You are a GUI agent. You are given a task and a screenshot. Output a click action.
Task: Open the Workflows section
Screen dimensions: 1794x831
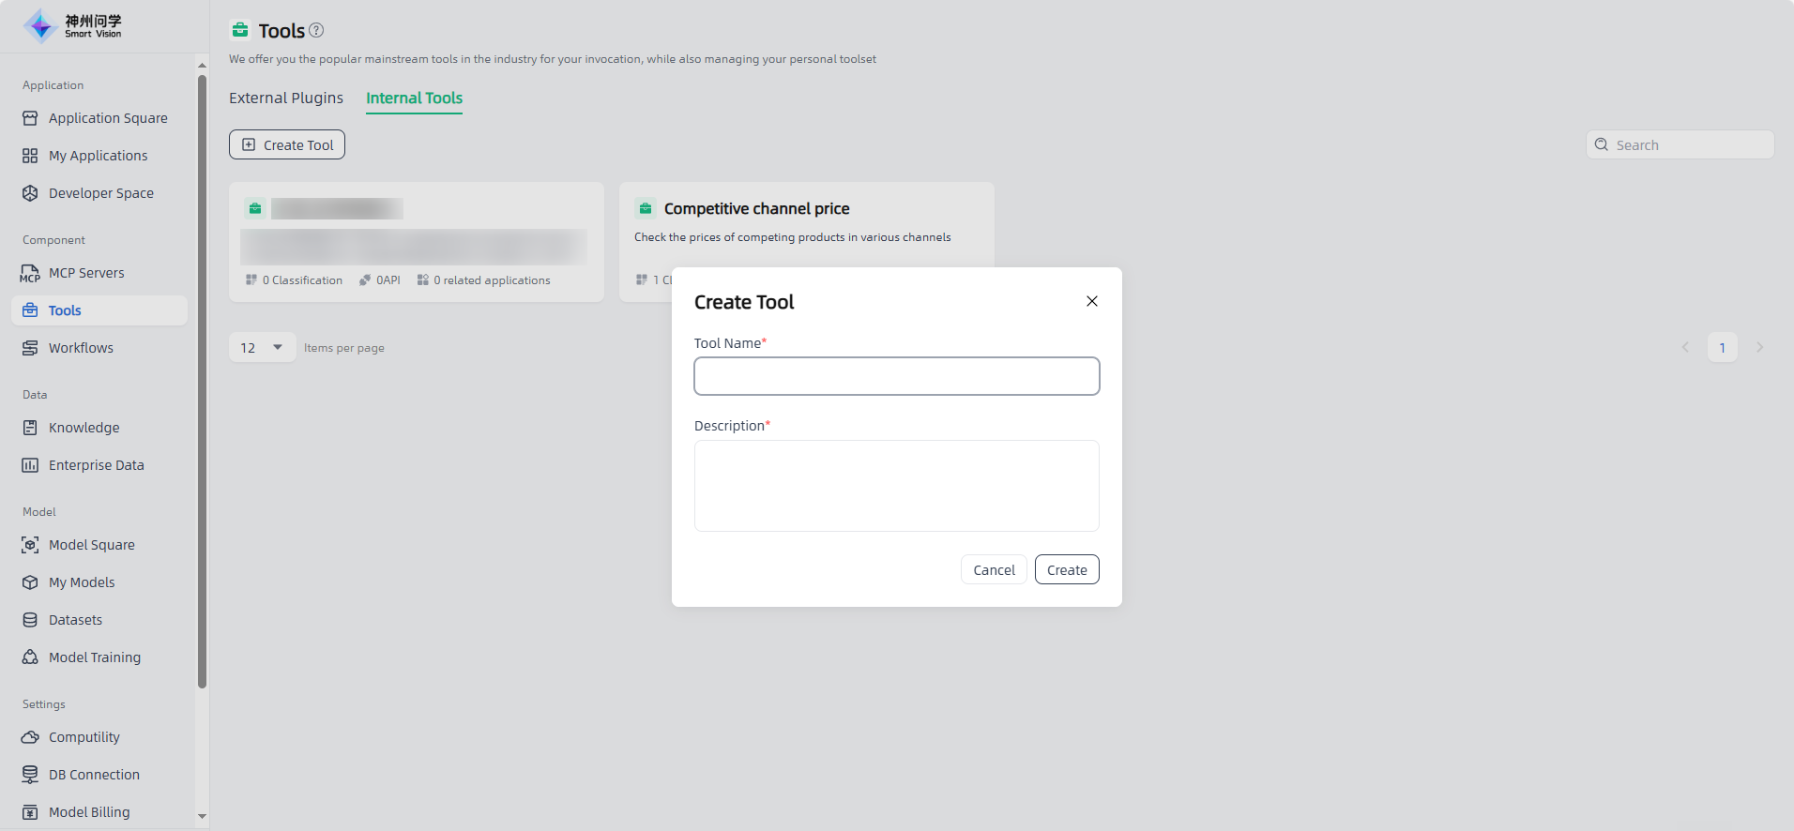81,348
